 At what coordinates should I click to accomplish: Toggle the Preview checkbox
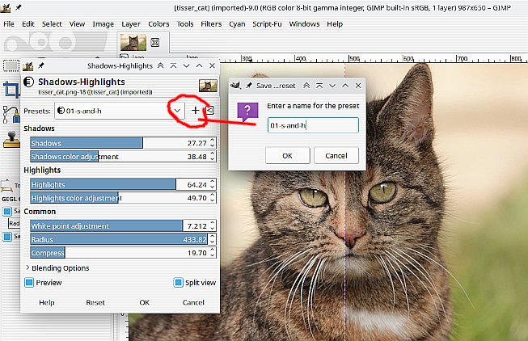29,283
